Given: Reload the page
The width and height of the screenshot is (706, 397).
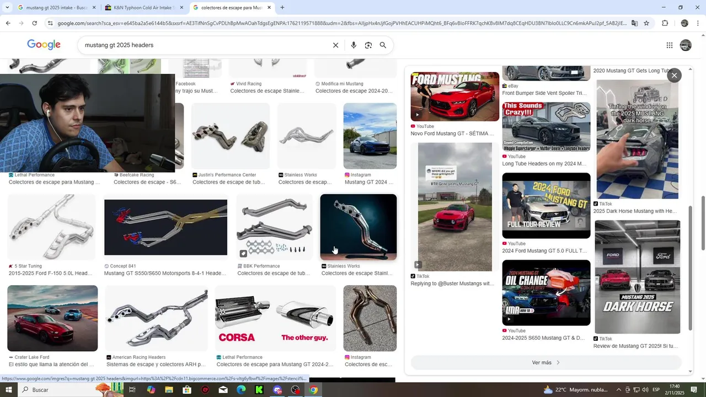Looking at the screenshot, I should (x=34, y=23).
